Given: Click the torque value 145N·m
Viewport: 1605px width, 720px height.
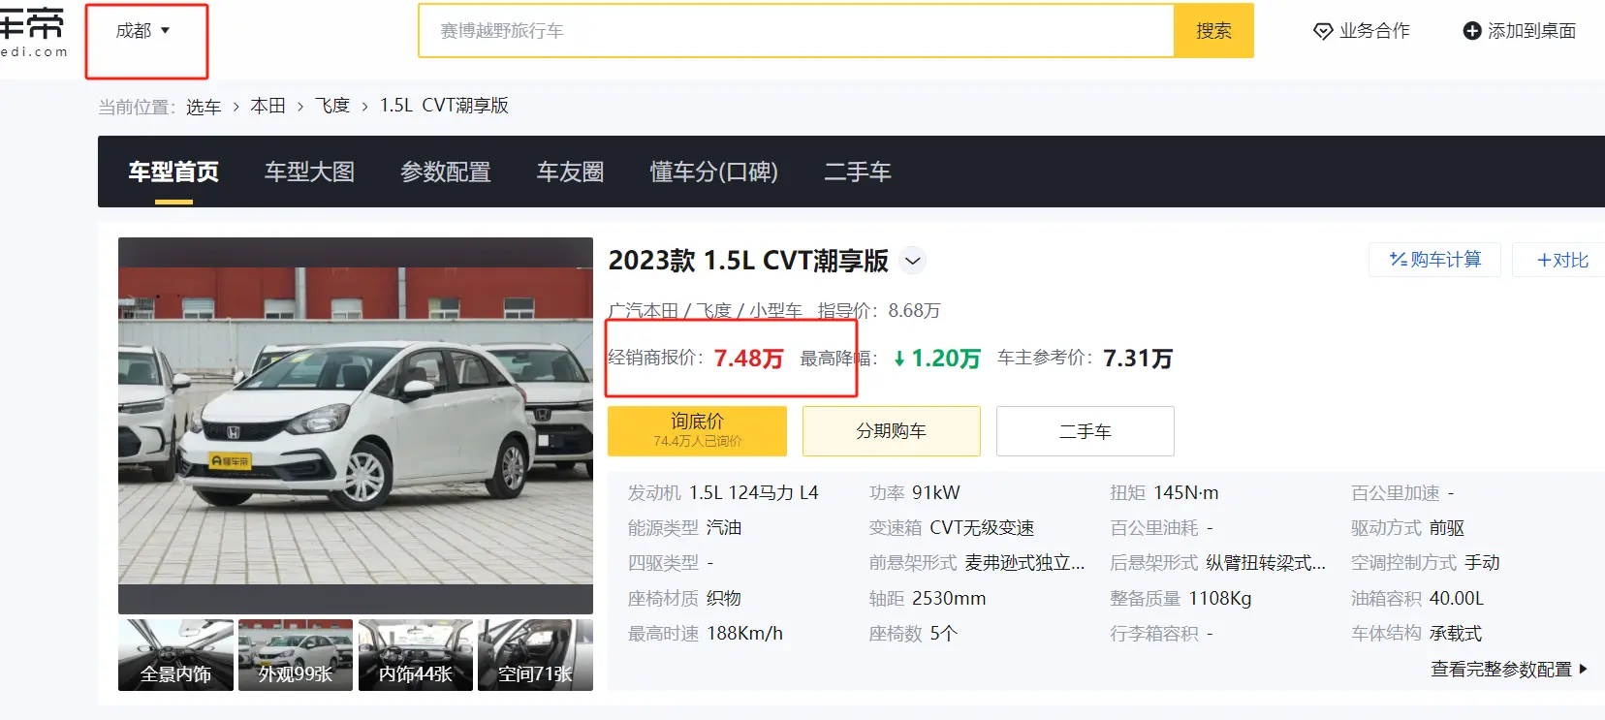Looking at the screenshot, I should 1185,493.
